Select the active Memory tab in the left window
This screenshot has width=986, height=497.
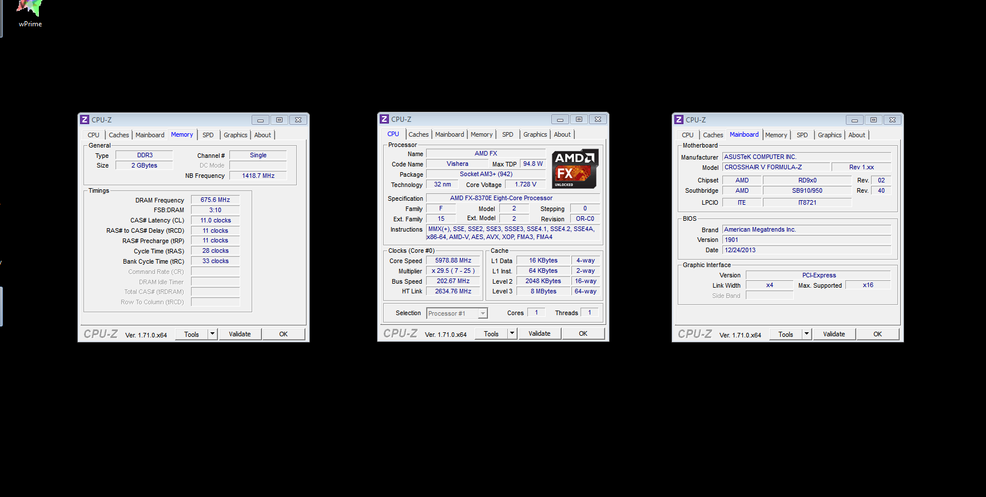182,134
